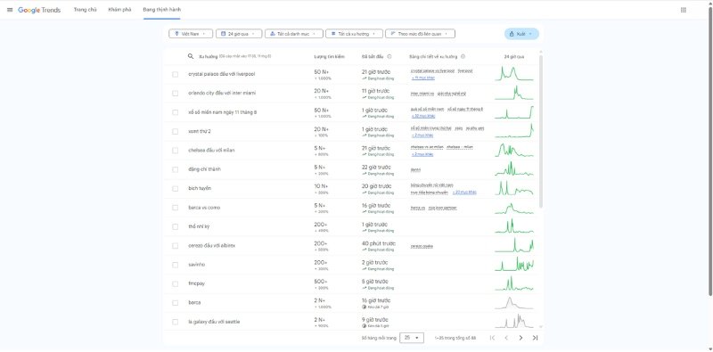Image resolution: width=713 pixels, height=352 pixels.
Task: Check the xsmt thứ 2 row checkbox
Action: [175, 131]
